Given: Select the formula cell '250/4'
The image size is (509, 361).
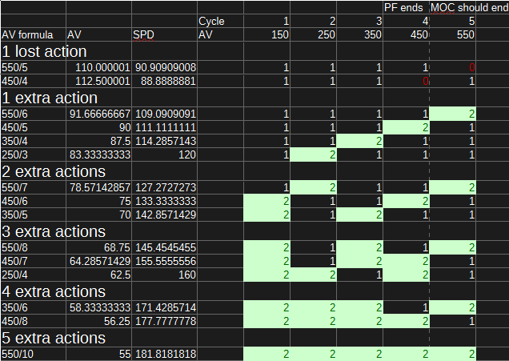Looking at the screenshot, I should tap(33, 275).
